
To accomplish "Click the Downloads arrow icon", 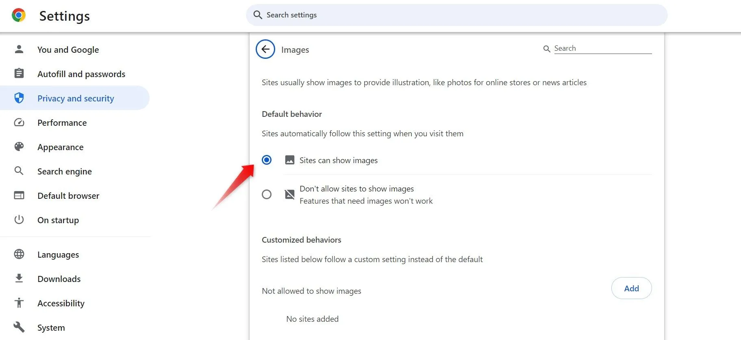I will (19, 278).
